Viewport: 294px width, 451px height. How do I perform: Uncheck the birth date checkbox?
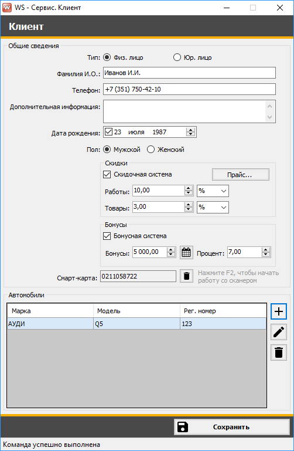click(108, 132)
